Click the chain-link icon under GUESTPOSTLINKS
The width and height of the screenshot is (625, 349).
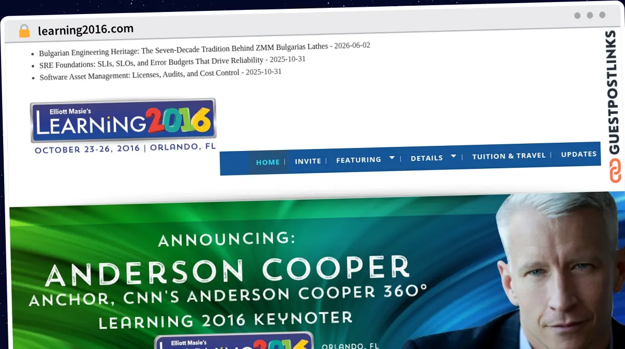(616, 171)
